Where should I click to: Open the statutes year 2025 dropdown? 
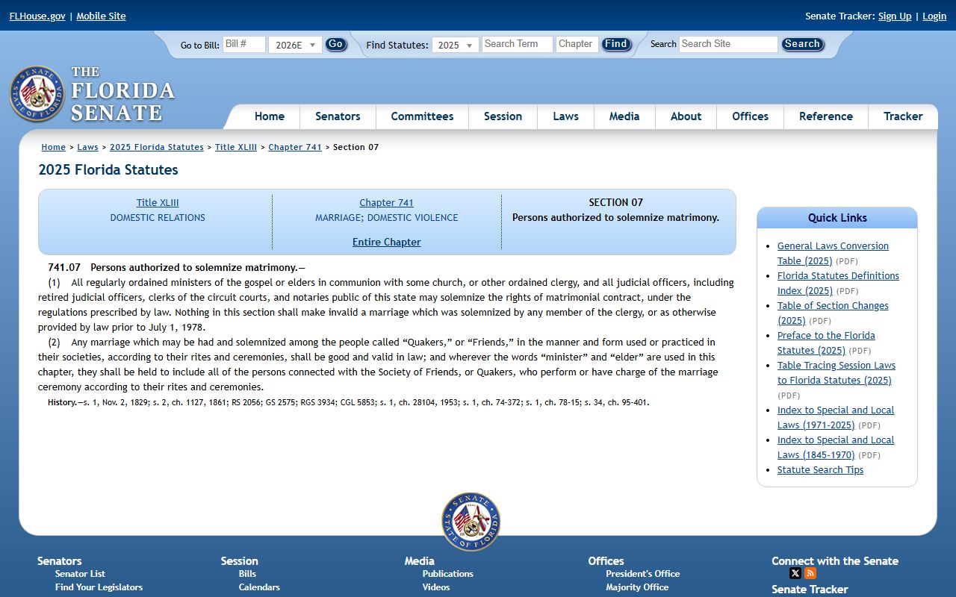tap(456, 45)
